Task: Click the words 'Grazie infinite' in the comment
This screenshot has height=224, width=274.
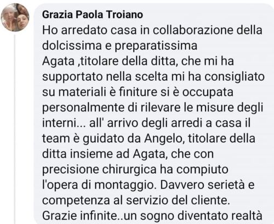Action: (x=80, y=215)
